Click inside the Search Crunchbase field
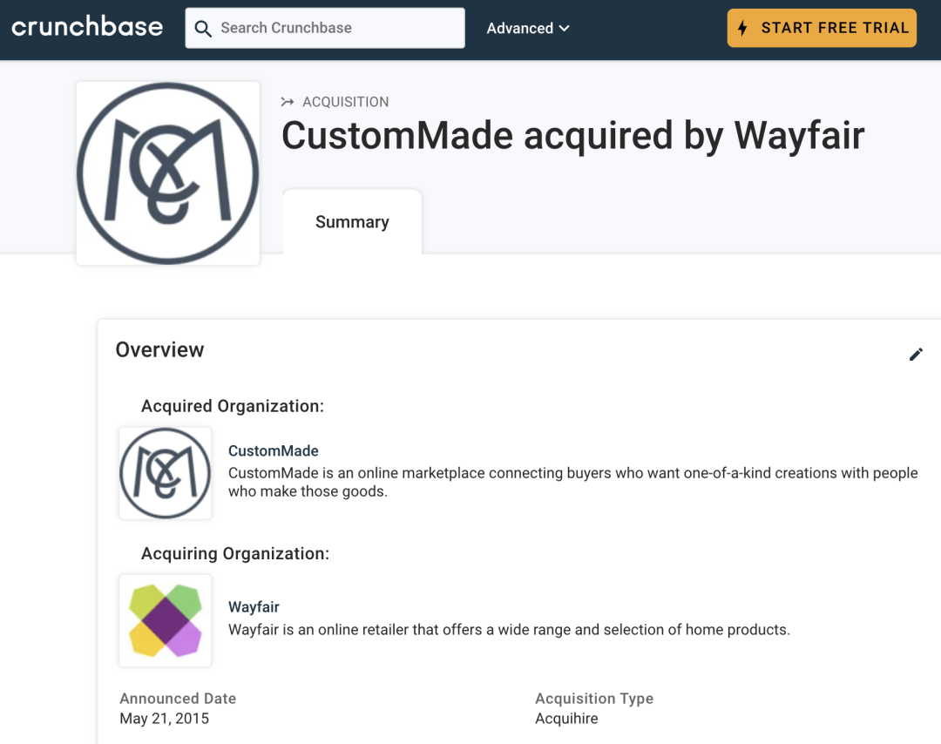Image resolution: width=941 pixels, height=744 pixels. (335, 28)
